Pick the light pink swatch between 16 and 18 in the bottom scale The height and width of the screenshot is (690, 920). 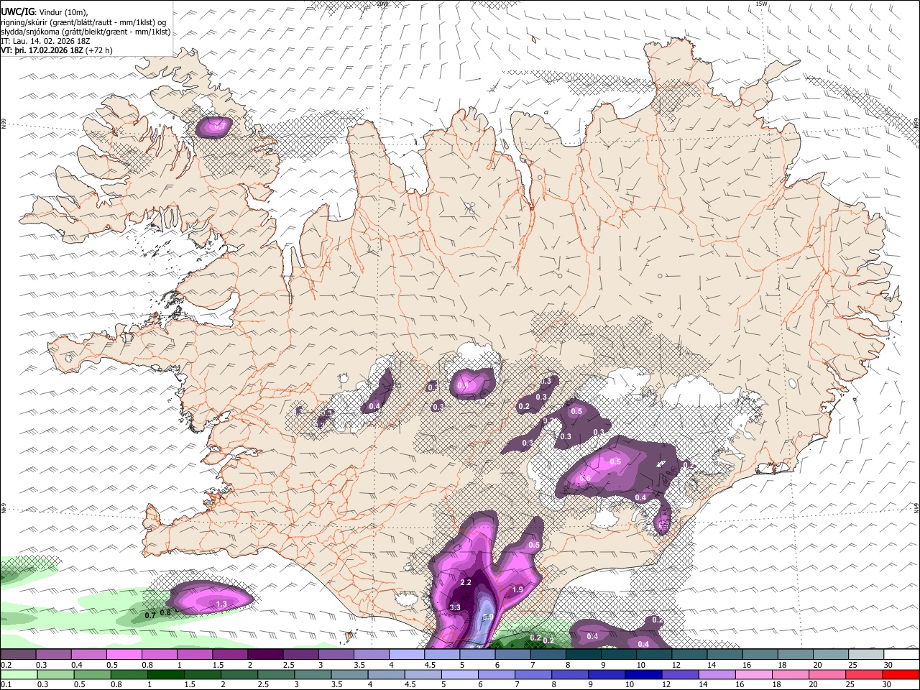point(753,675)
